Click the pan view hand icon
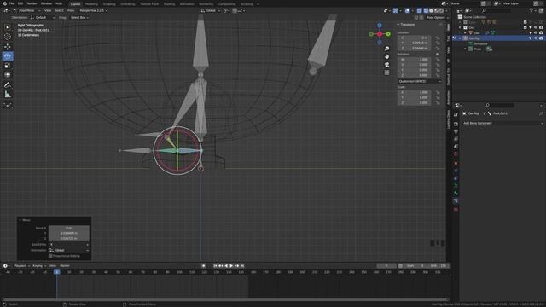This screenshot has width=546, height=307. click(x=386, y=56)
